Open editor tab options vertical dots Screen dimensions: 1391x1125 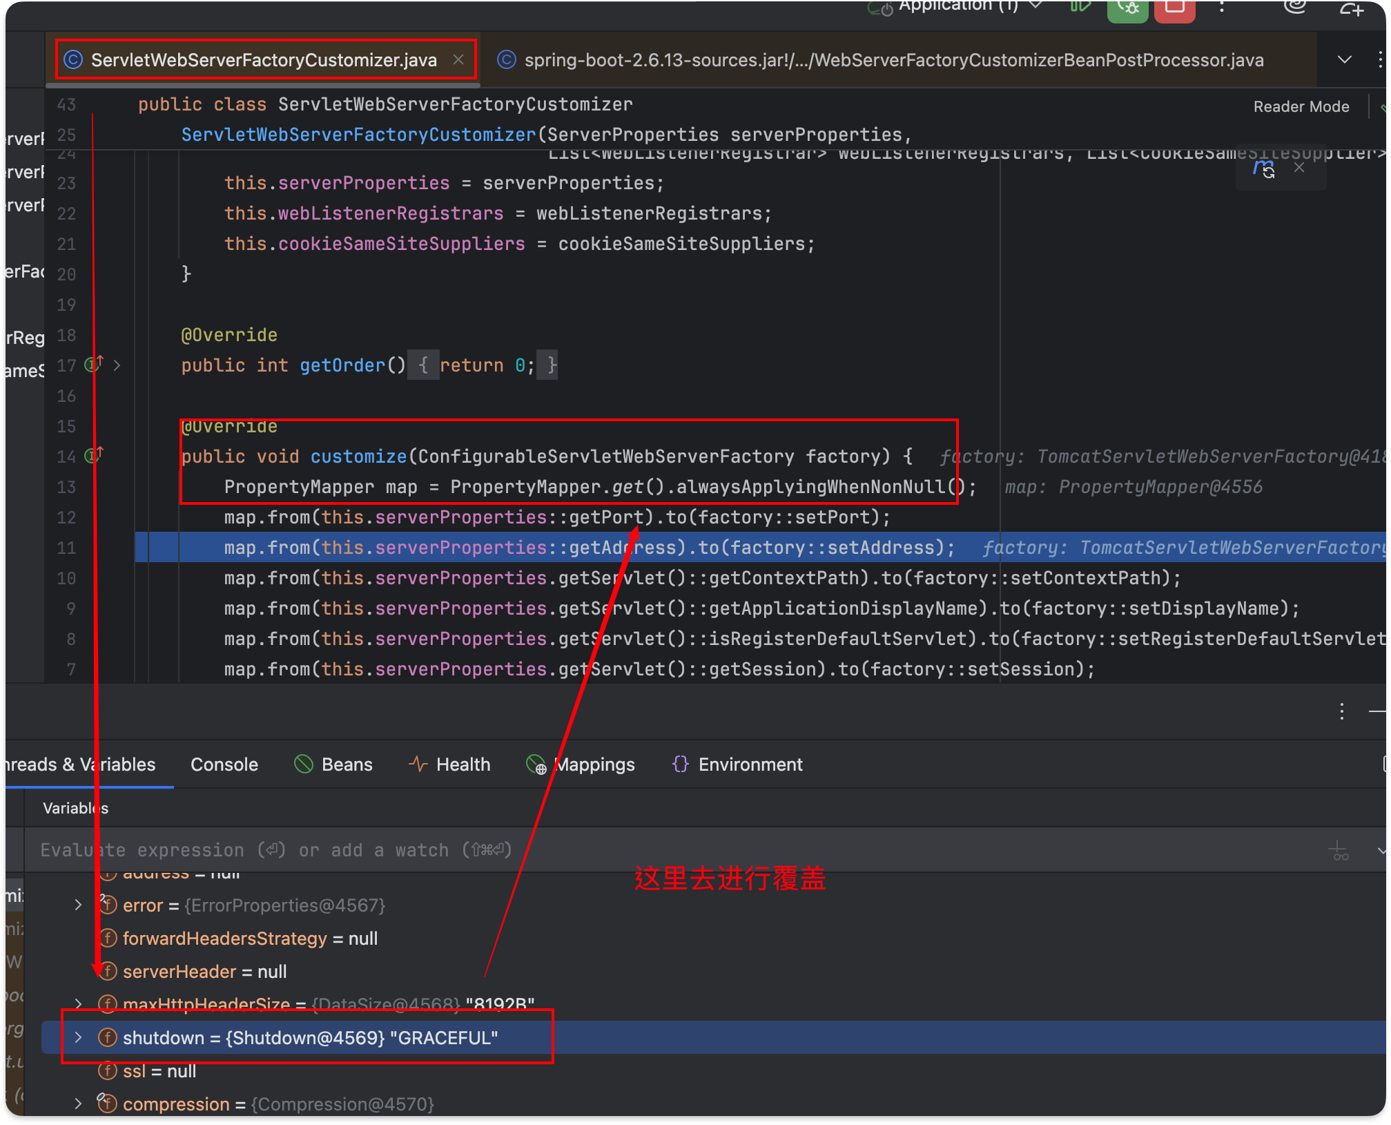pos(1379,60)
